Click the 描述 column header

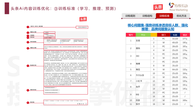185,35
